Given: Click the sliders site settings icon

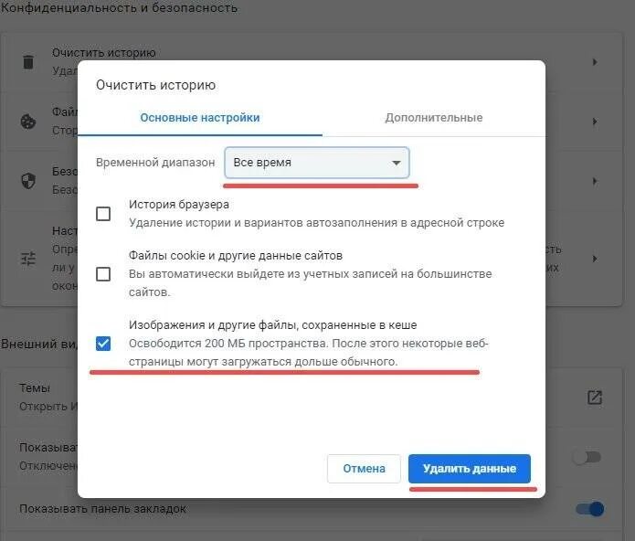Looking at the screenshot, I should [28, 259].
